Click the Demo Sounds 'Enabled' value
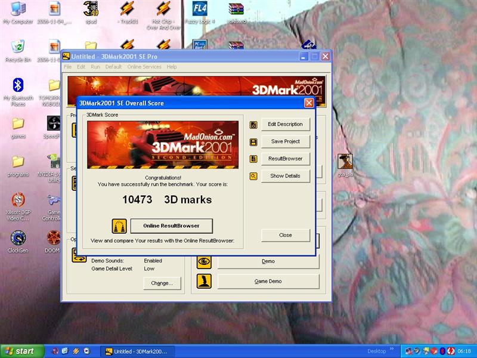477x358 pixels. pyautogui.click(x=153, y=261)
